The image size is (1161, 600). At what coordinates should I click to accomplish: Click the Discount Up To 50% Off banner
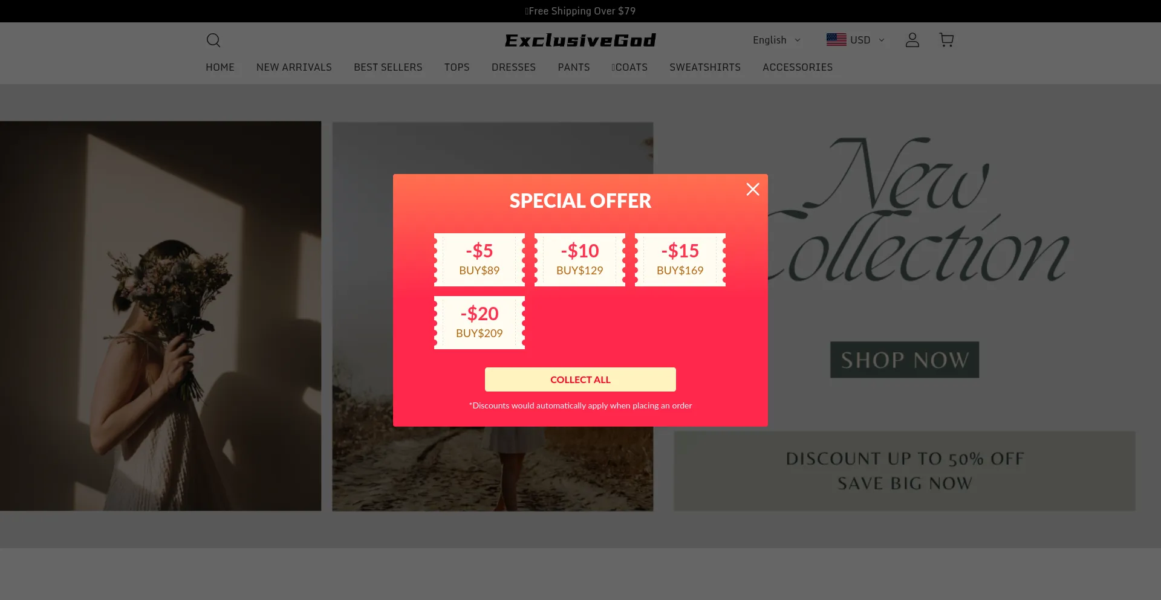(905, 471)
